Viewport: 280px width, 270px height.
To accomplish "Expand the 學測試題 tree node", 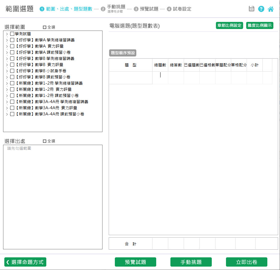I will pos(7,34).
